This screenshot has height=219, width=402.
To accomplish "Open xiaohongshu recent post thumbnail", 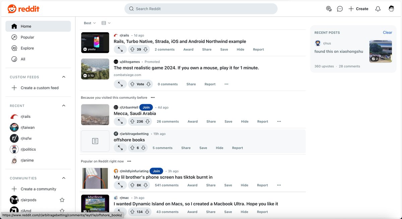I will point(381,51).
